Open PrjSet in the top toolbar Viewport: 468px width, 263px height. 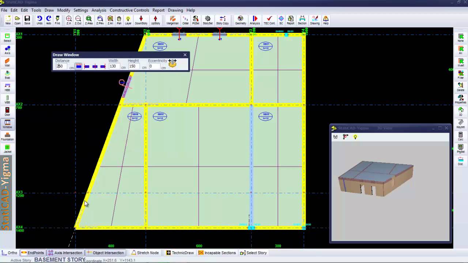pos(196,20)
